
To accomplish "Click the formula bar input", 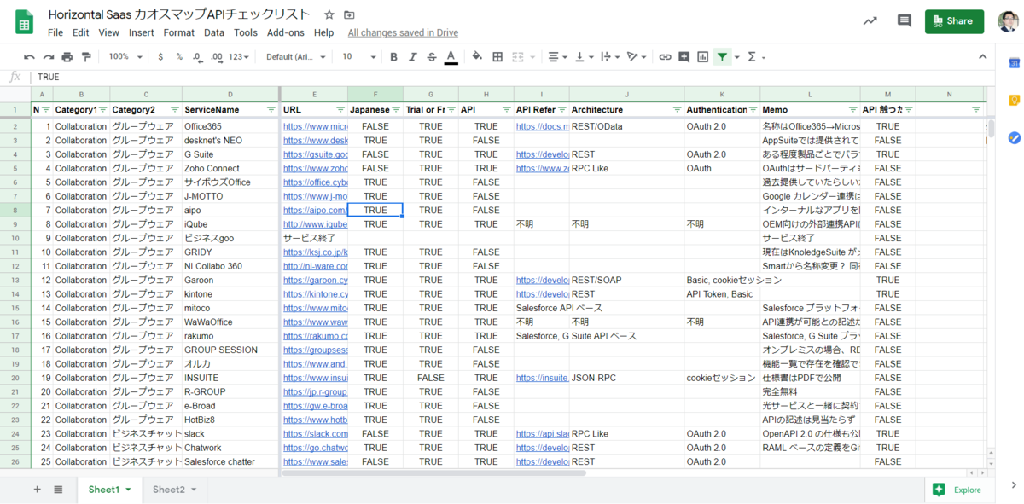I will pos(512,77).
